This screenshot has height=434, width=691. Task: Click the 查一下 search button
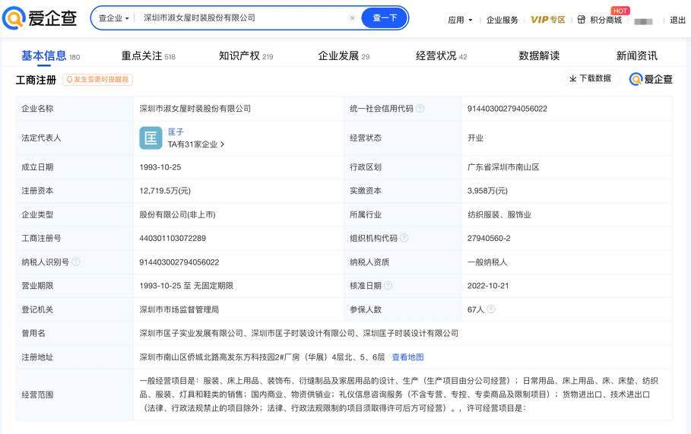tap(385, 18)
